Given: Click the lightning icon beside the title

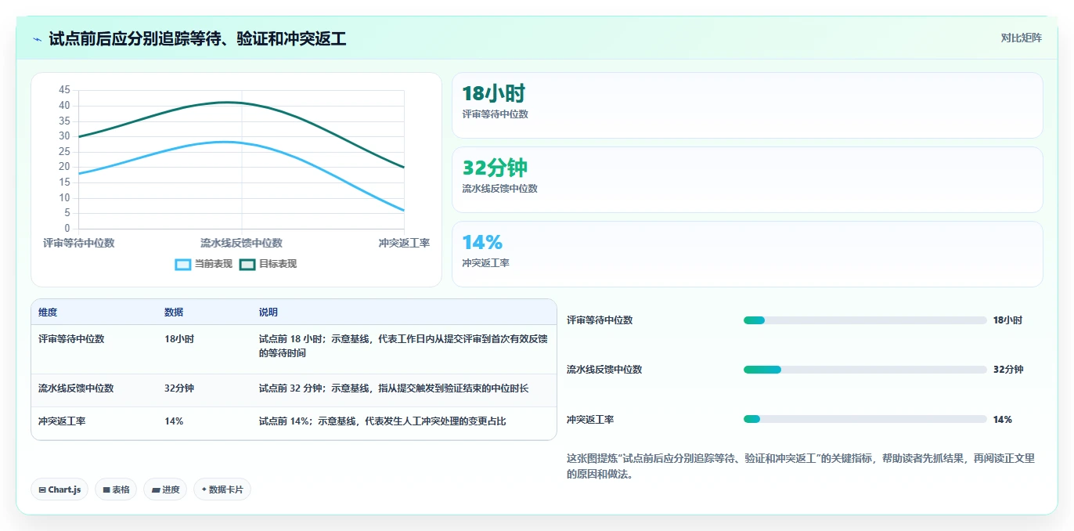Looking at the screenshot, I should point(37,39).
